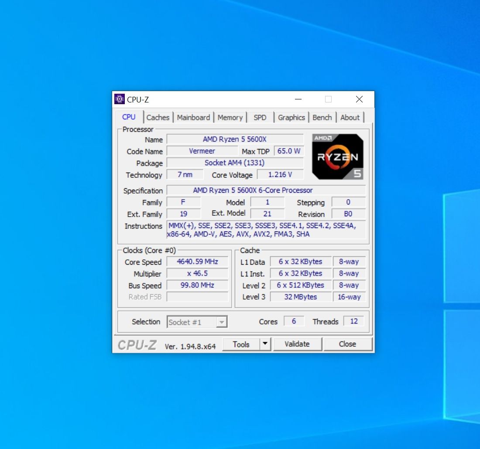Image resolution: width=480 pixels, height=449 pixels.
Task: Click the Ext. Model value 21
Action: click(267, 214)
